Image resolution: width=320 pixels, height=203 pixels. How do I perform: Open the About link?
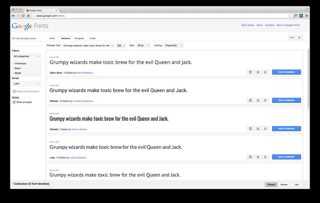[260, 25]
